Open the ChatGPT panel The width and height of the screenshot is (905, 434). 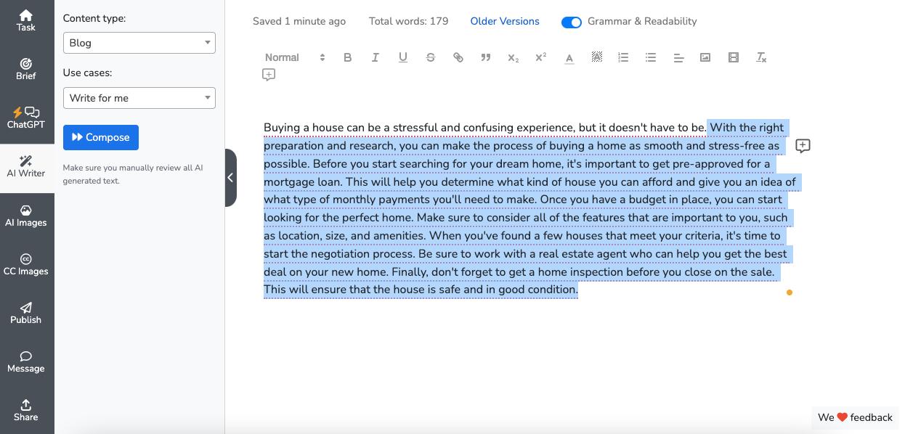[26, 118]
